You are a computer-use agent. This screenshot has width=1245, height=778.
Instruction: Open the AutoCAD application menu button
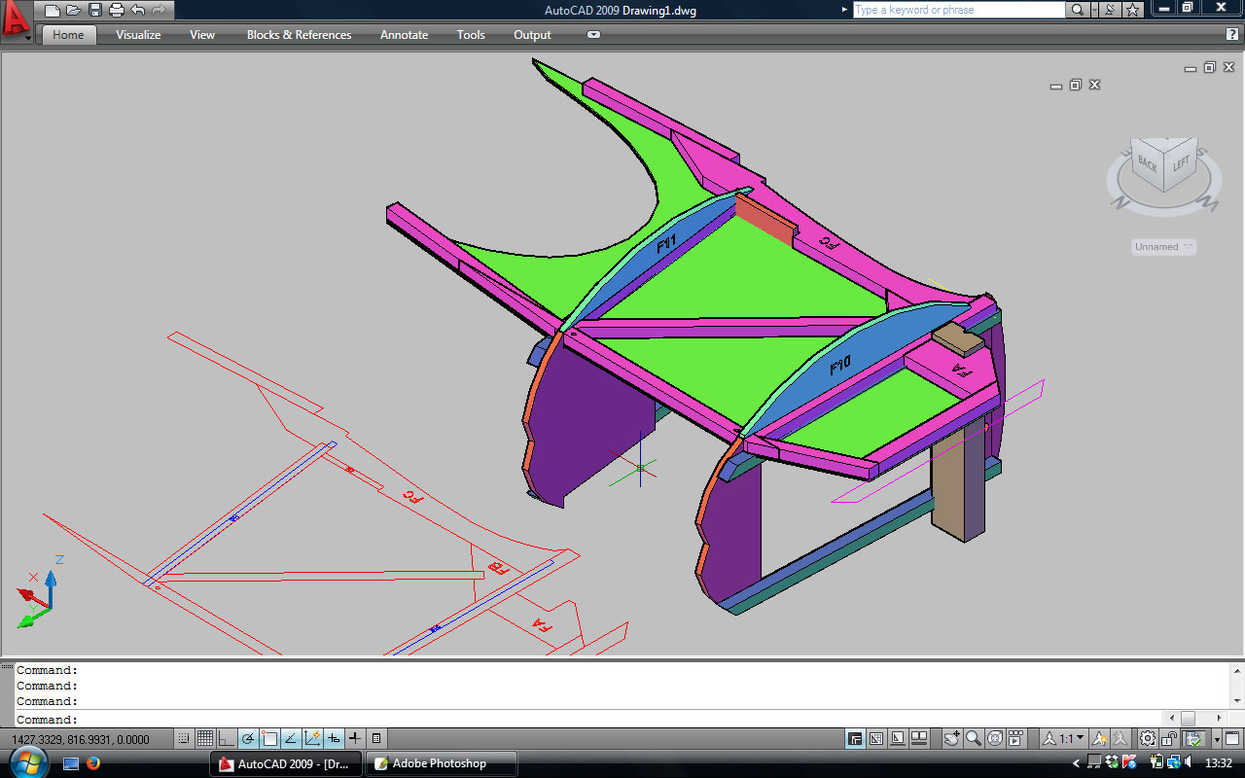(x=16, y=19)
